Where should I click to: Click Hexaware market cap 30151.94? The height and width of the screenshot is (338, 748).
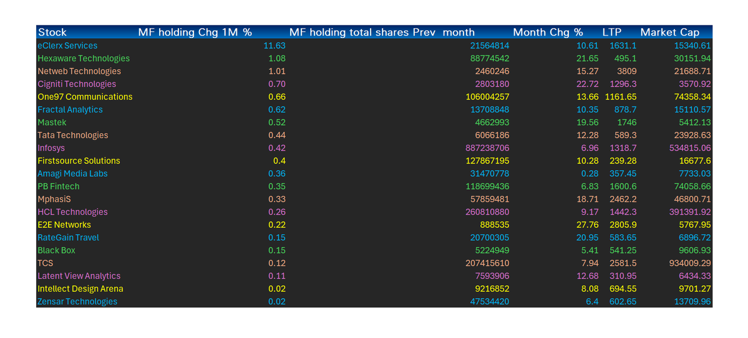coord(692,59)
